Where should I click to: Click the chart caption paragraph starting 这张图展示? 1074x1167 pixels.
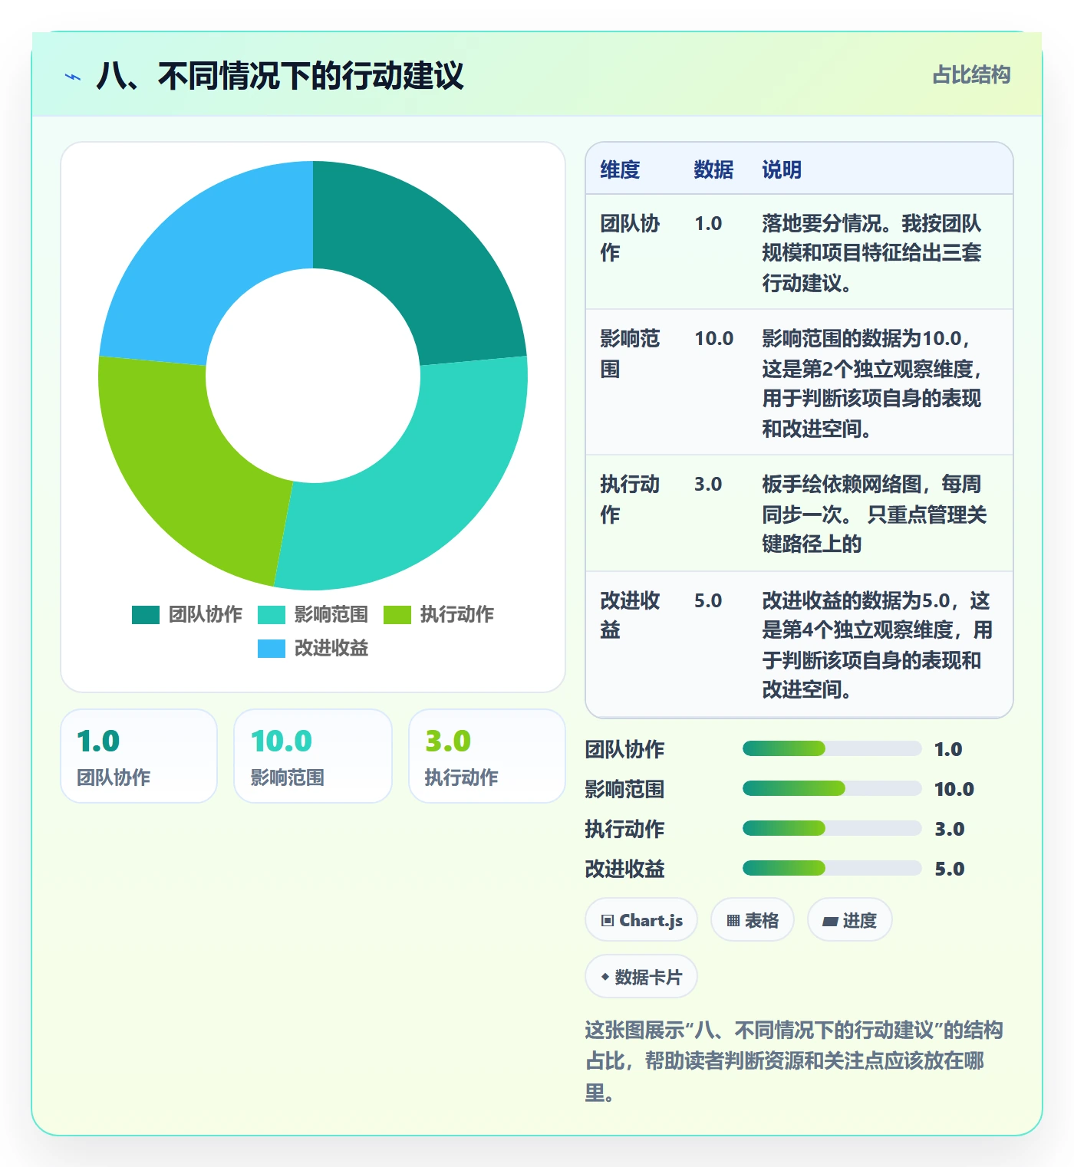click(x=794, y=1061)
